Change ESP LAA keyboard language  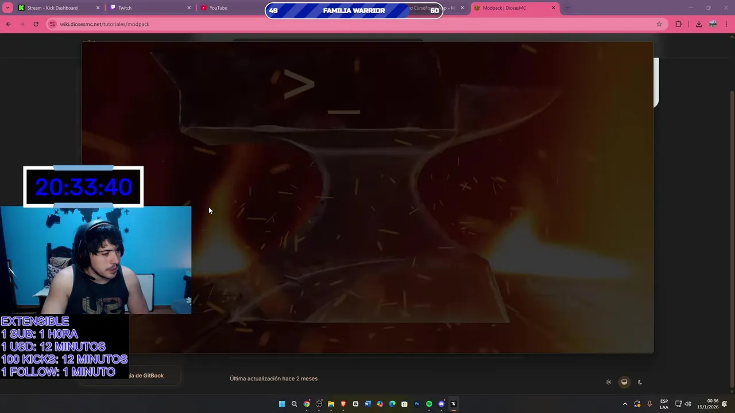point(664,404)
